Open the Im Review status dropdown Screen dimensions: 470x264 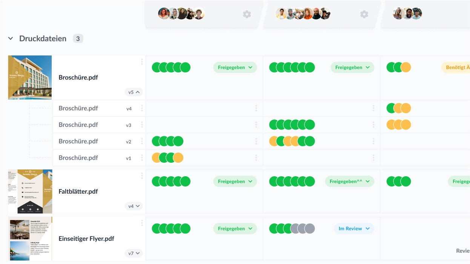(354, 229)
